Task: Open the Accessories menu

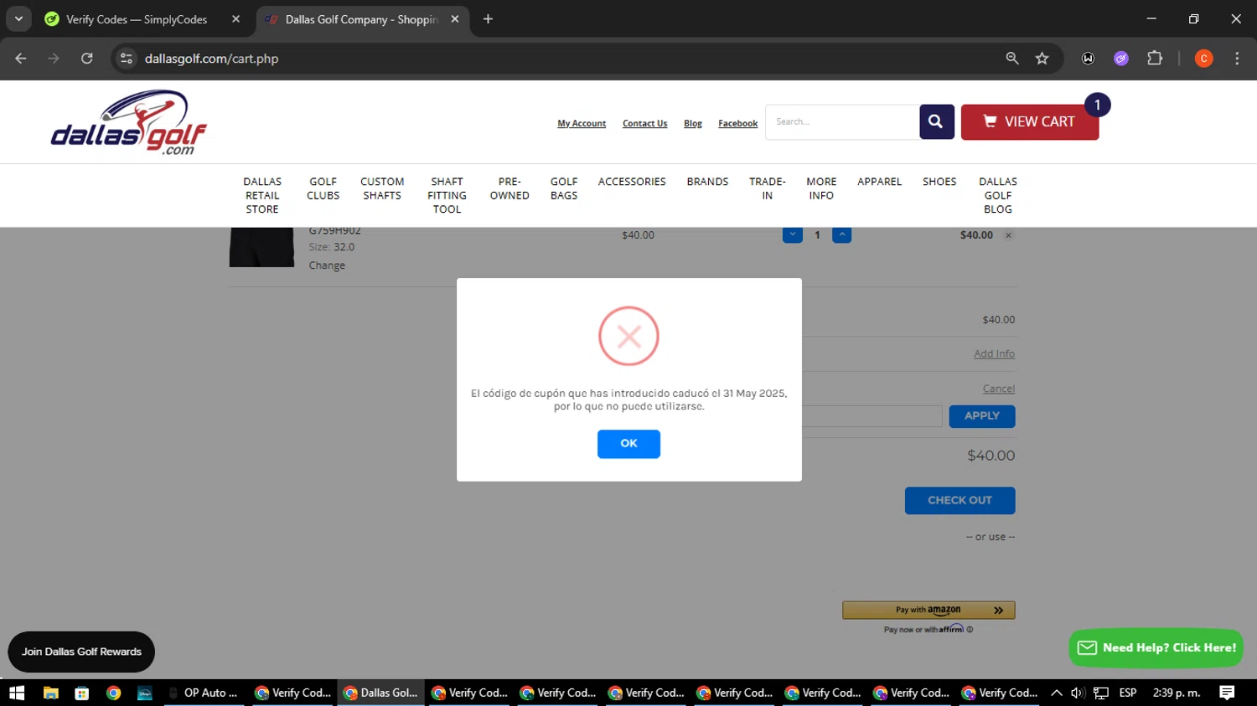Action: pyautogui.click(x=632, y=182)
